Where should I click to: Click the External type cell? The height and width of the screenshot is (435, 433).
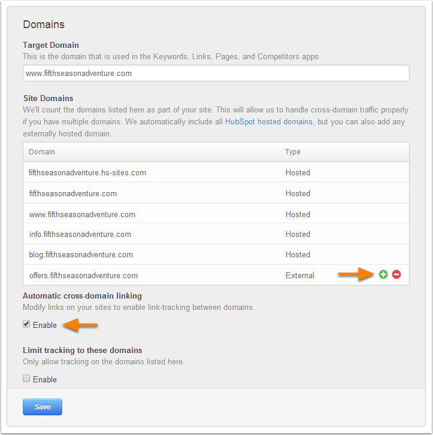click(300, 275)
